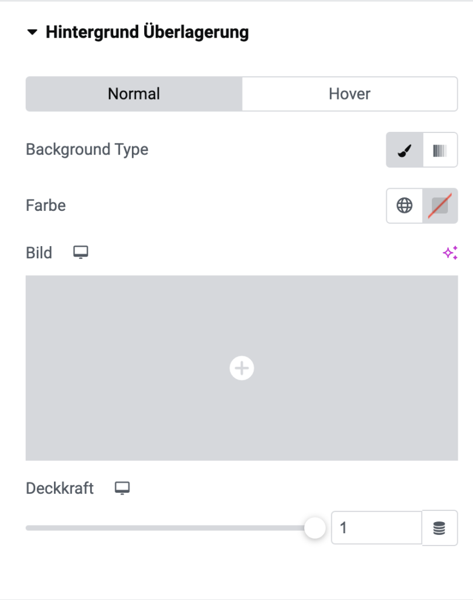Click the desktop device icon beside Bild
473x600 pixels.
81,253
